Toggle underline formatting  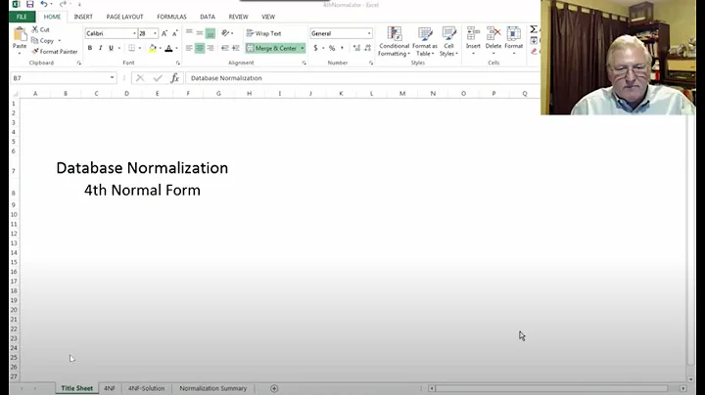[111, 48]
